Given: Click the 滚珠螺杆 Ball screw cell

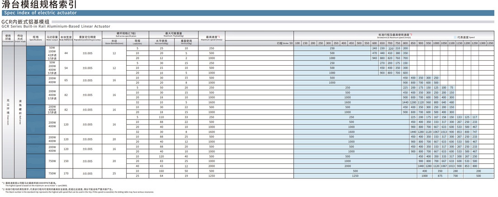Looking at the screenshot, I should point(20,112).
